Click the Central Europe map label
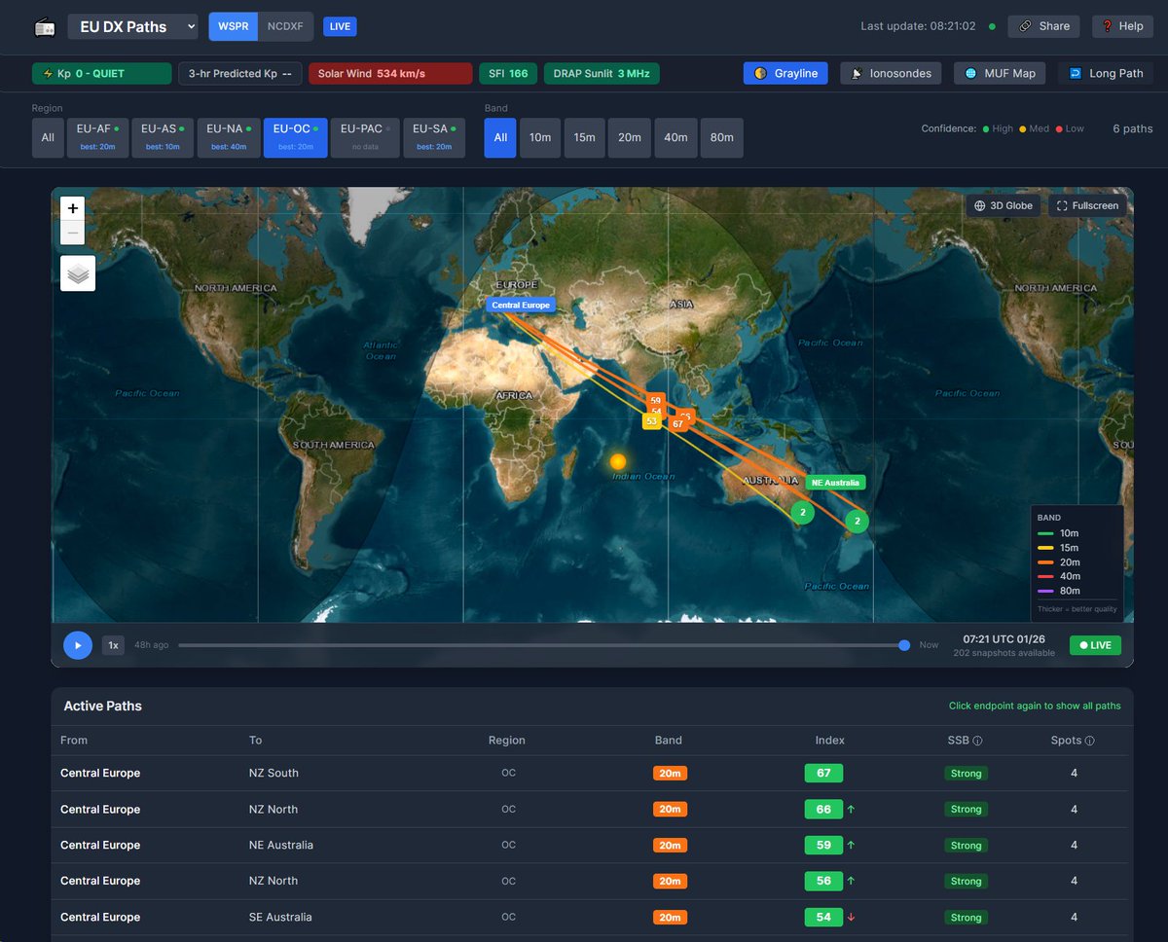 coord(521,305)
